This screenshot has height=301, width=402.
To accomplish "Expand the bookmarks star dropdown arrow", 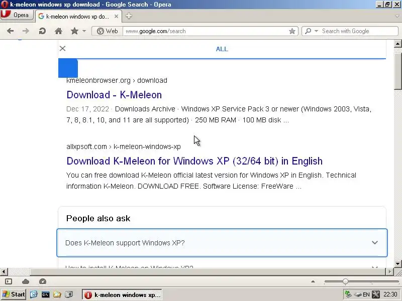I will pos(84,31).
